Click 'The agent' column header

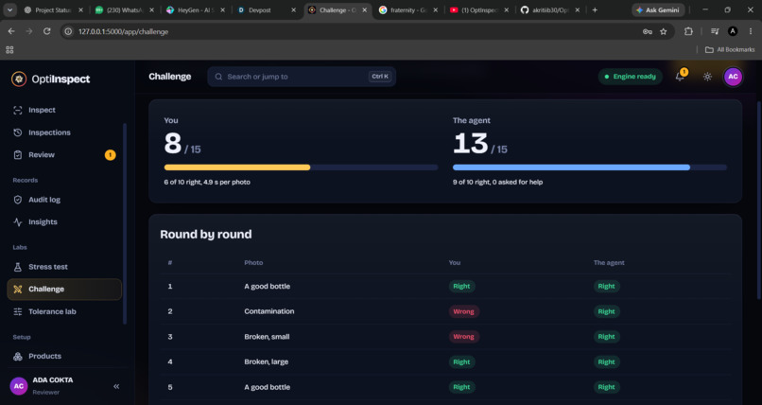coord(609,262)
